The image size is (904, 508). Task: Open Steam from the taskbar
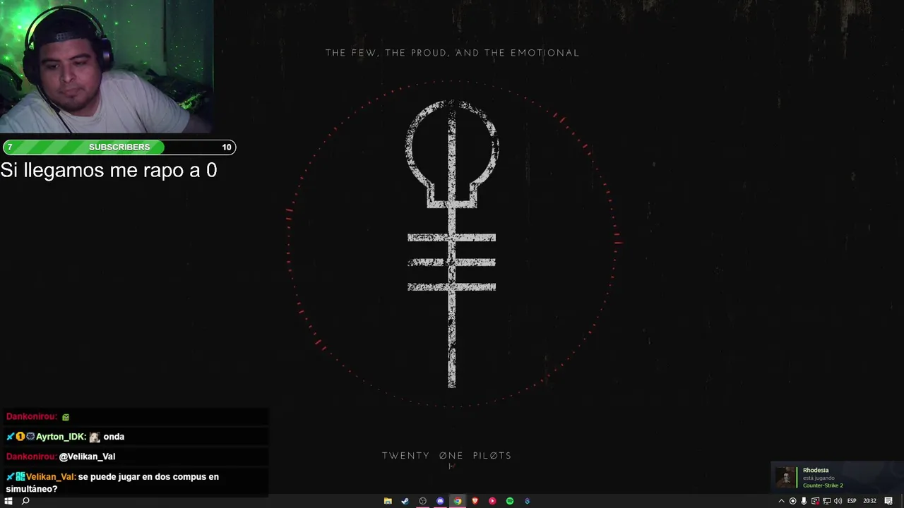pos(405,501)
